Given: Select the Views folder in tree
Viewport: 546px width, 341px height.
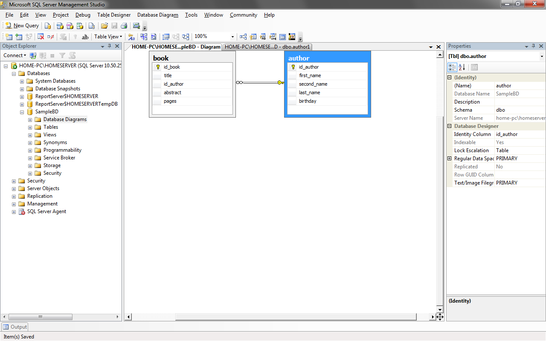Looking at the screenshot, I should pos(50,135).
